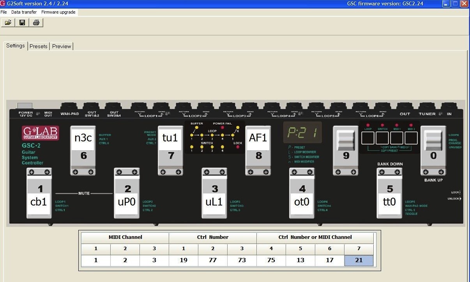
Task: Click the BANK DOWN label
Action: tap(390, 164)
